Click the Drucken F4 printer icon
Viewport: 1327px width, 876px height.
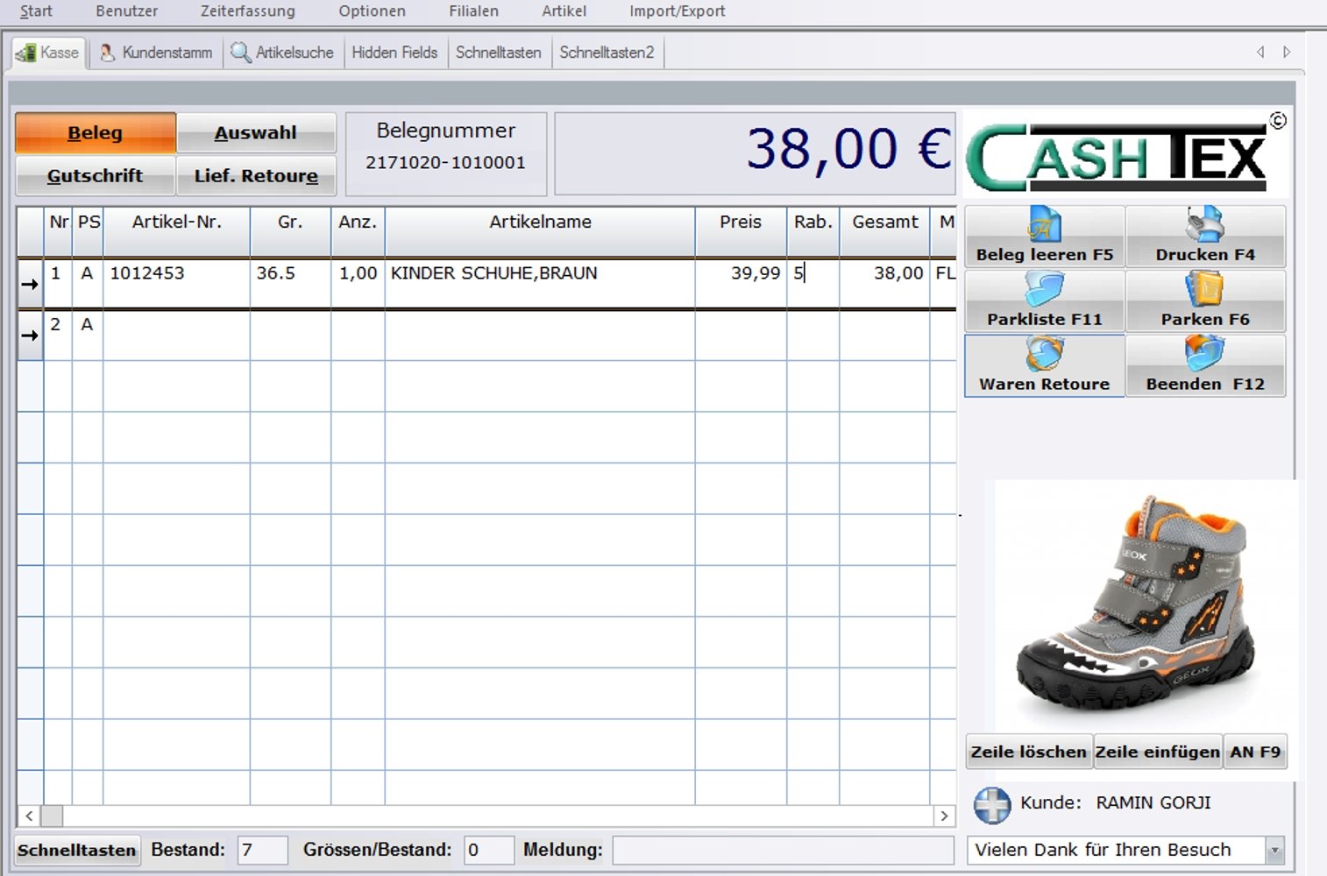pyautogui.click(x=1205, y=224)
